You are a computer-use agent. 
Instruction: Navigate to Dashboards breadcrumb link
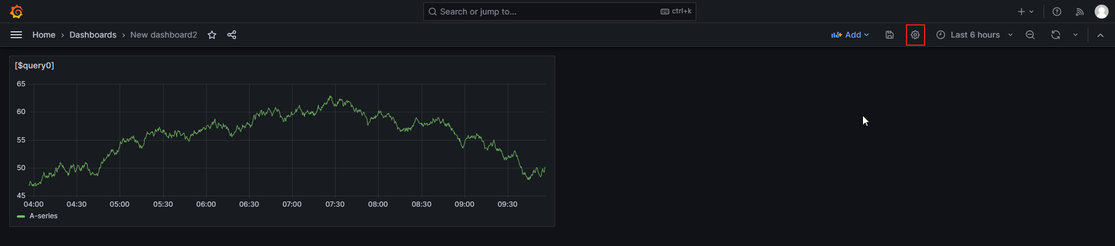coord(93,35)
